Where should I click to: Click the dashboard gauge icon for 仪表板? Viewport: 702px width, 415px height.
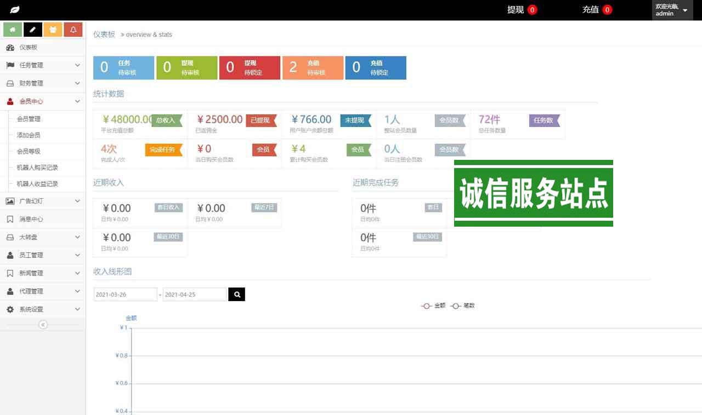[x=10, y=48]
